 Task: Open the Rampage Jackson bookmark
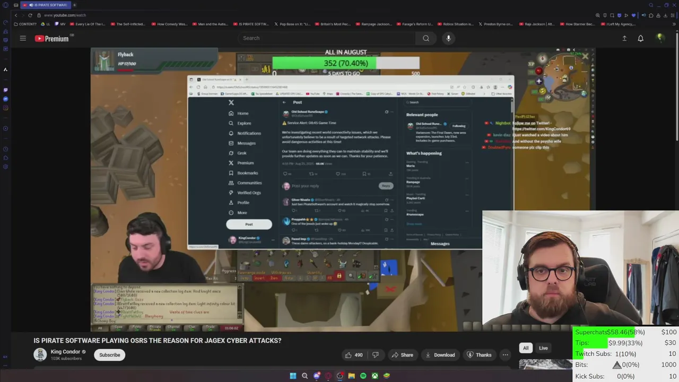(373, 24)
